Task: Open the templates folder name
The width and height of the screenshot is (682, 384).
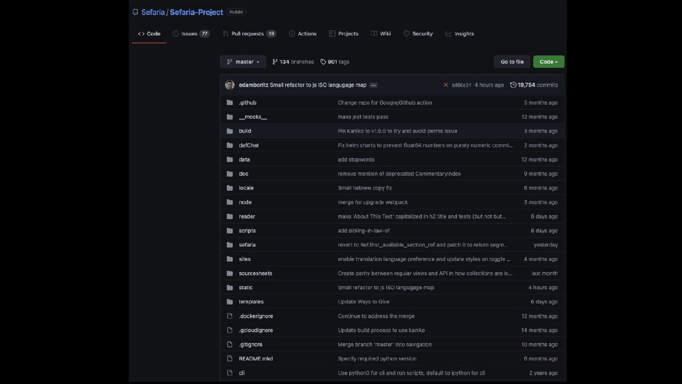Action: [251, 302]
